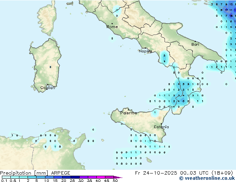
Task: Pick the 10–15 mm legend color box
Action: pos(49,177)
